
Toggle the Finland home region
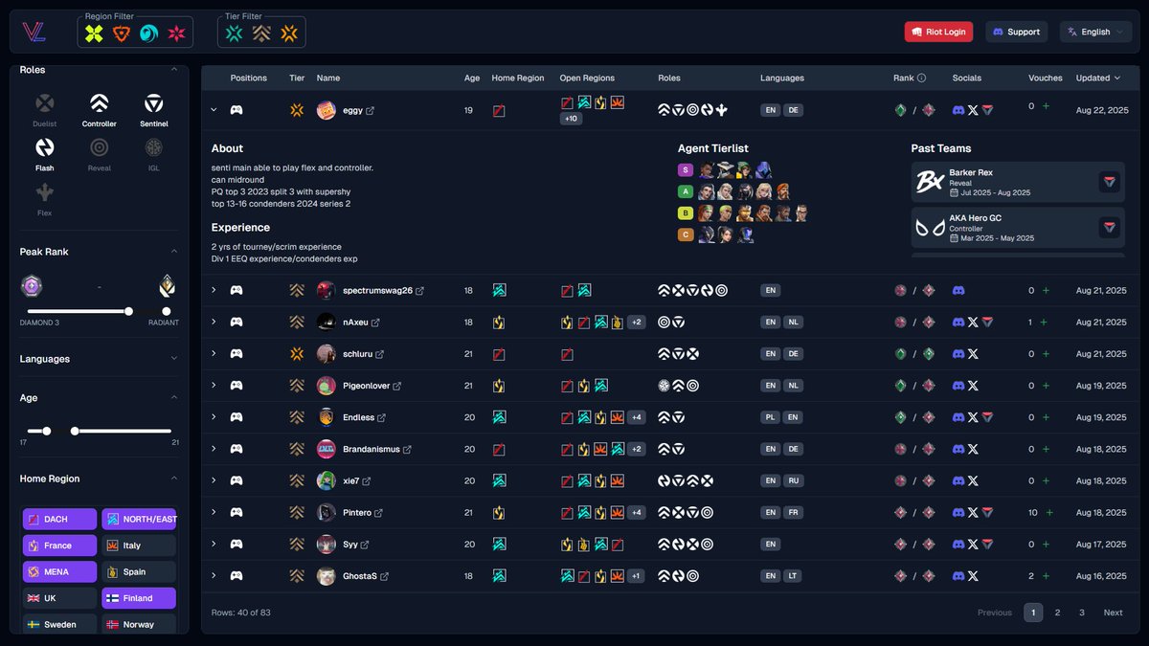click(x=139, y=598)
